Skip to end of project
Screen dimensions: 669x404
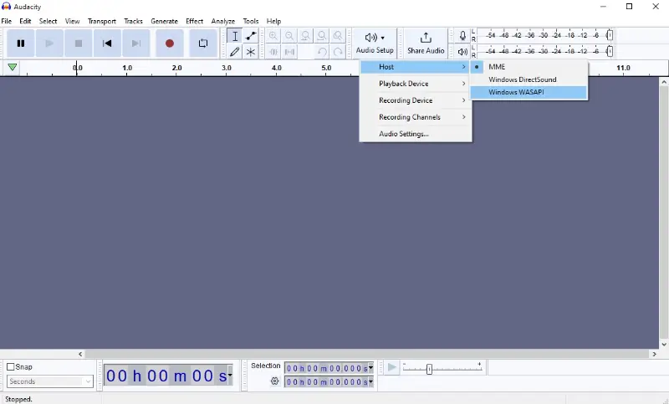pyautogui.click(x=136, y=43)
